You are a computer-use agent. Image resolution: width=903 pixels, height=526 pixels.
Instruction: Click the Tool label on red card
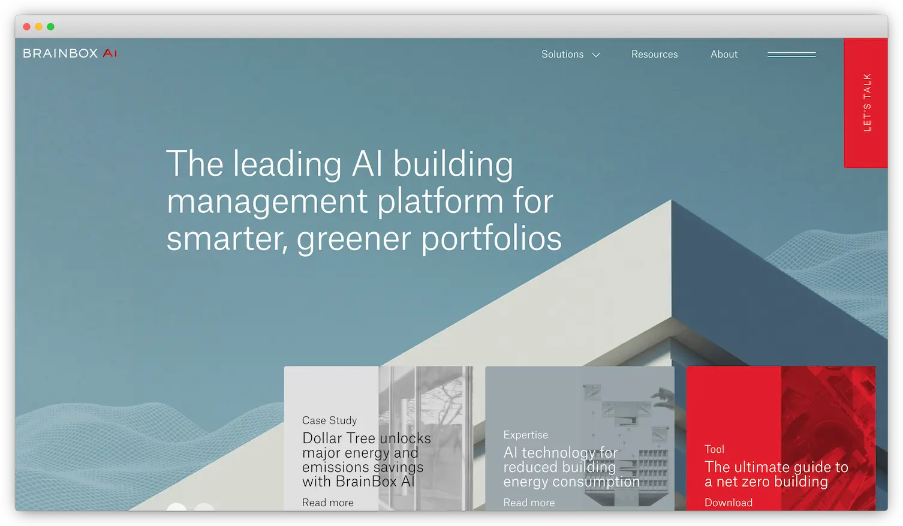pyautogui.click(x=714, y=449)
